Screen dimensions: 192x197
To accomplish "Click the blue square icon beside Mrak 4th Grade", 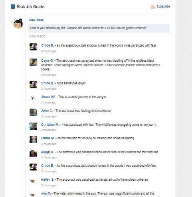I will [x=13, y=6].
